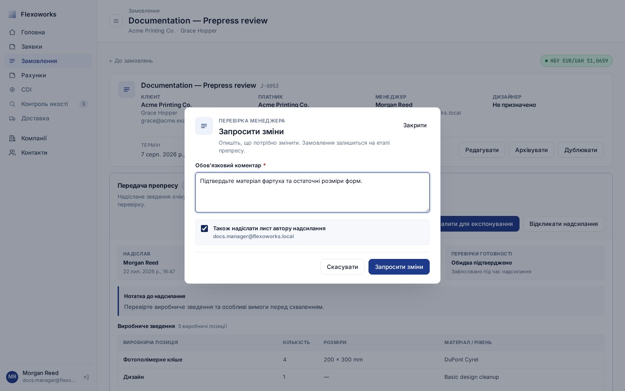This screenshot has height=391, width=625.
Task: Click Архівувати button
Action: pyautogui.click(x=531, y=150)
